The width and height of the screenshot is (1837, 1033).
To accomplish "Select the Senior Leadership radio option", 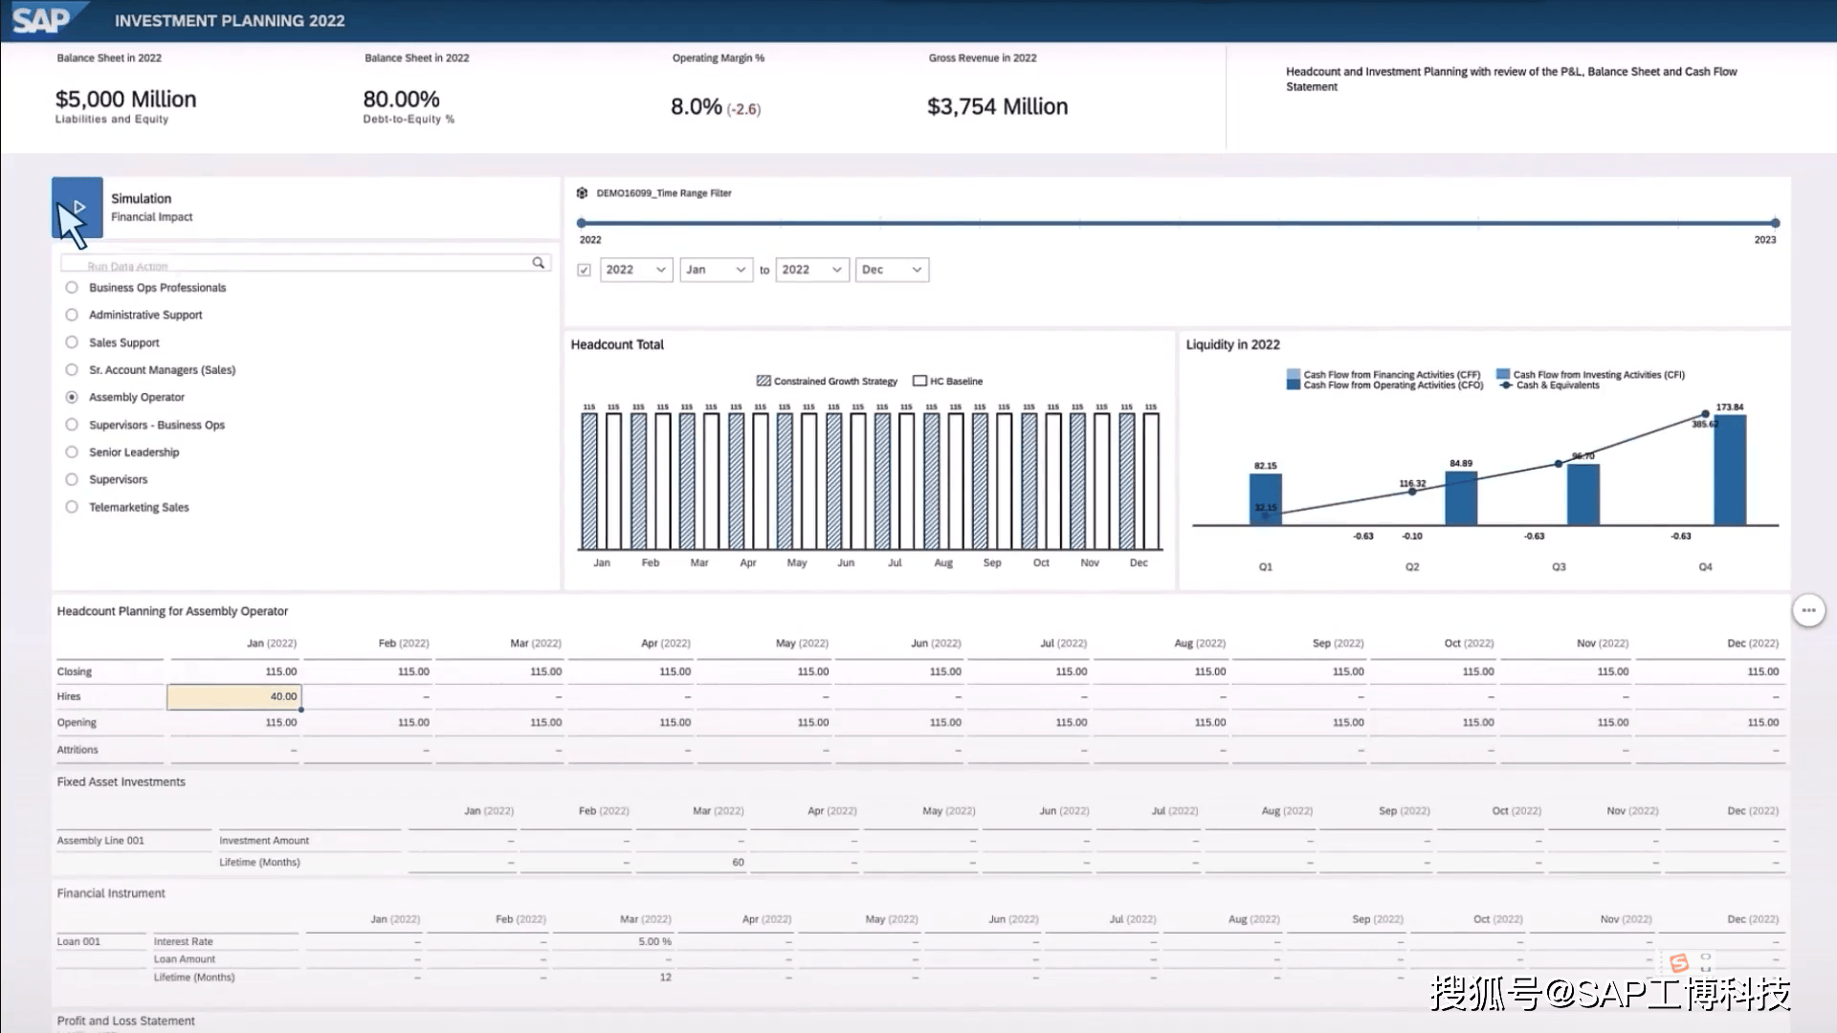I will (x=72, y=452).
